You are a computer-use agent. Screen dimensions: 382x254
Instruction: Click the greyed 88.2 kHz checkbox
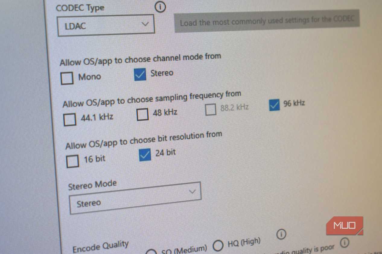point(211,110)
